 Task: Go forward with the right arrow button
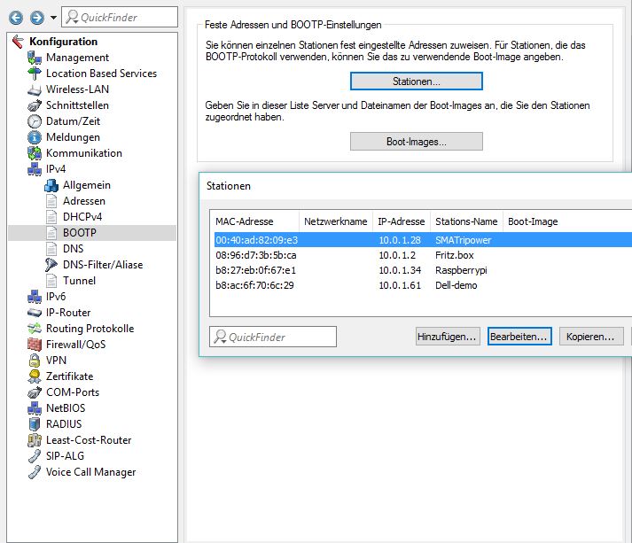[37, 18]
